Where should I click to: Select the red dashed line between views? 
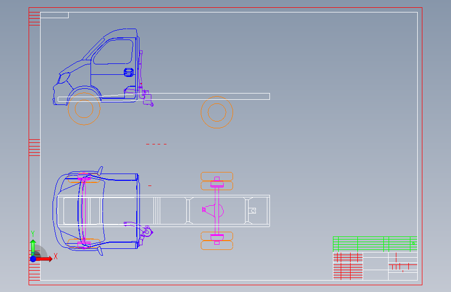coord(156,144)
